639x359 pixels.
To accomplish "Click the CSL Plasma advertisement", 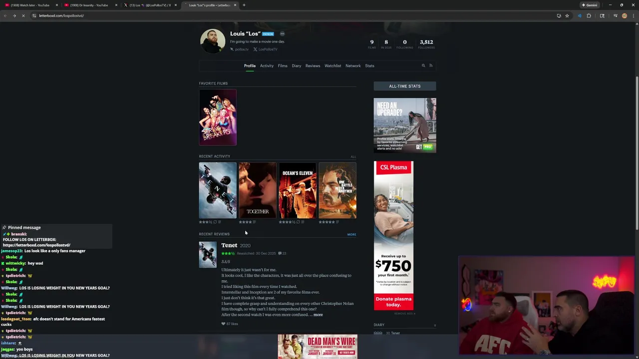I will click(x=393, y=235).
